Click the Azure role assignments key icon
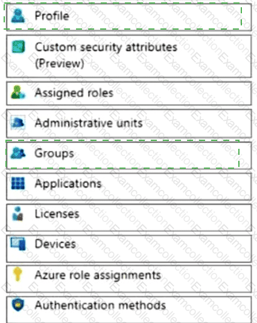 click(17, 274)
